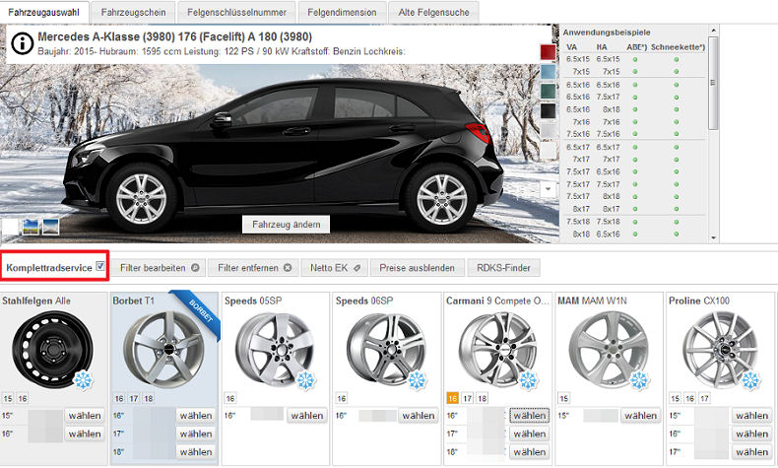This screenshot has height=468, width=778.
Task: Toggle the Komplettradservice checkbox
Action: pyautogui.click(x=100, y=266)
